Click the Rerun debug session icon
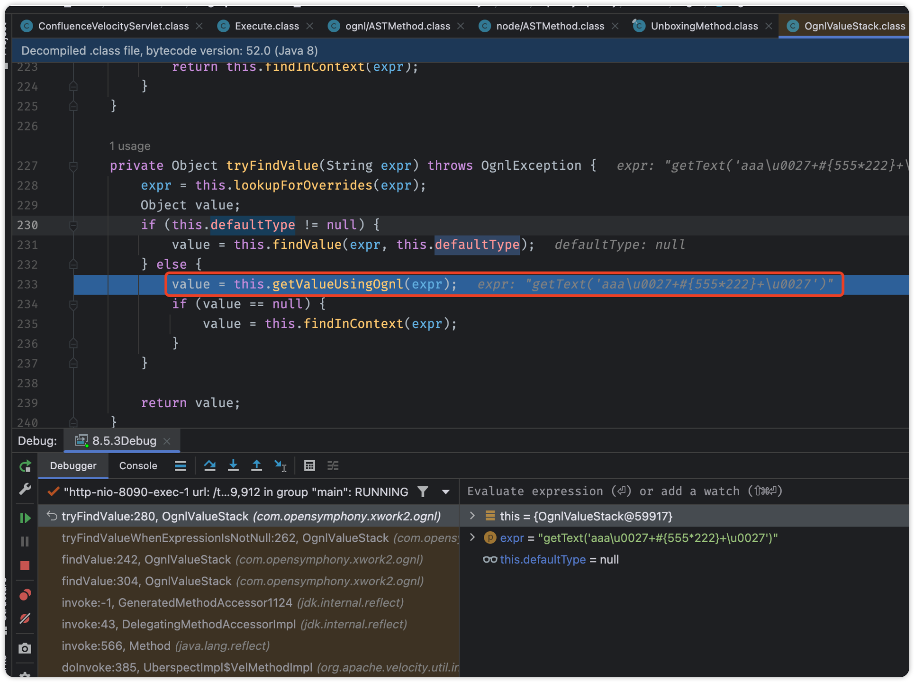 coord(26,466)
